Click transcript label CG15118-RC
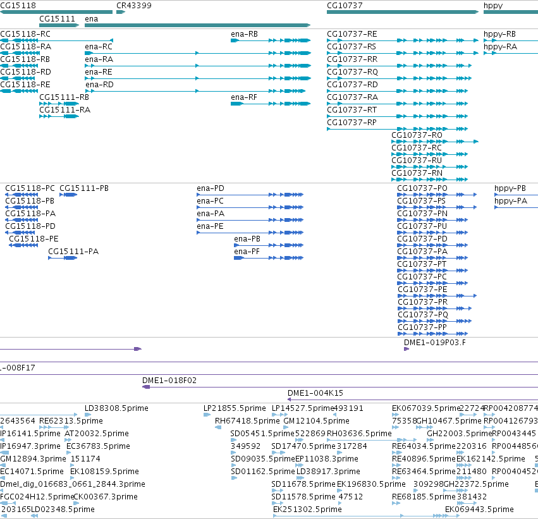 [25, 34]
